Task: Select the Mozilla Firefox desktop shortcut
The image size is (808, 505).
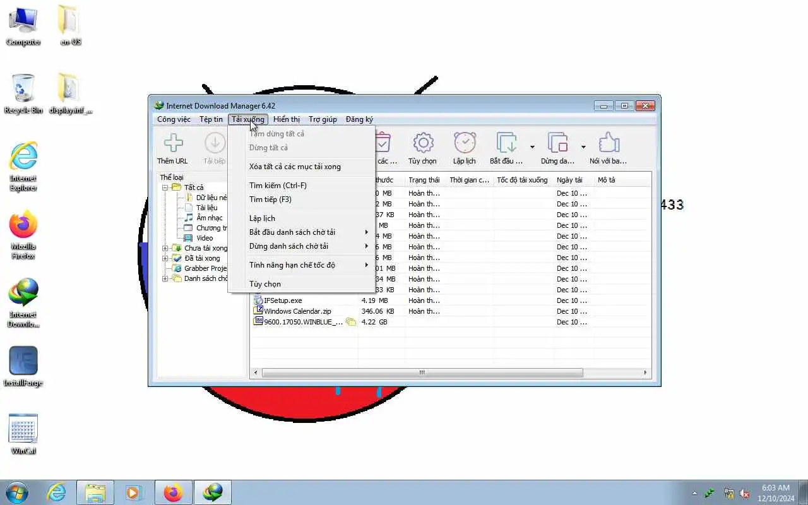Action: coord(23,235)
